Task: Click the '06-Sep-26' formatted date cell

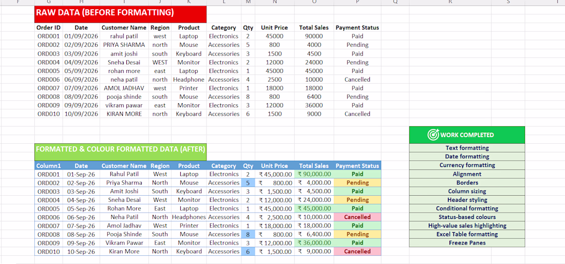Action: [82, 217]
